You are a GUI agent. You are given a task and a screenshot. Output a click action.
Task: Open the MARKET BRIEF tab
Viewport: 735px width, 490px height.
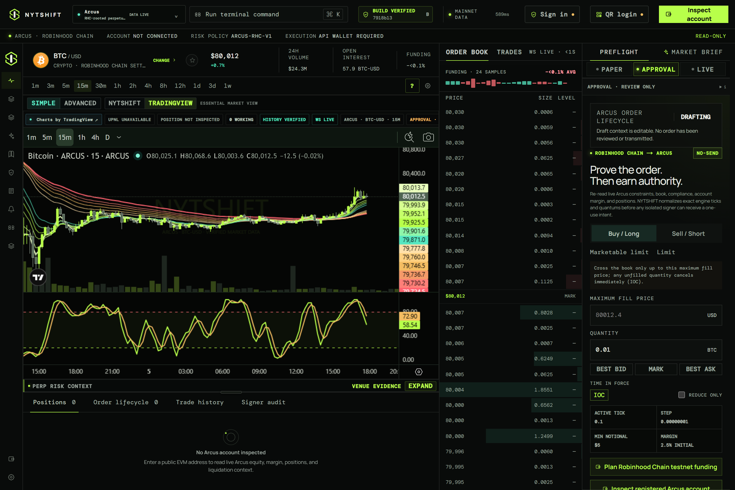693,52
